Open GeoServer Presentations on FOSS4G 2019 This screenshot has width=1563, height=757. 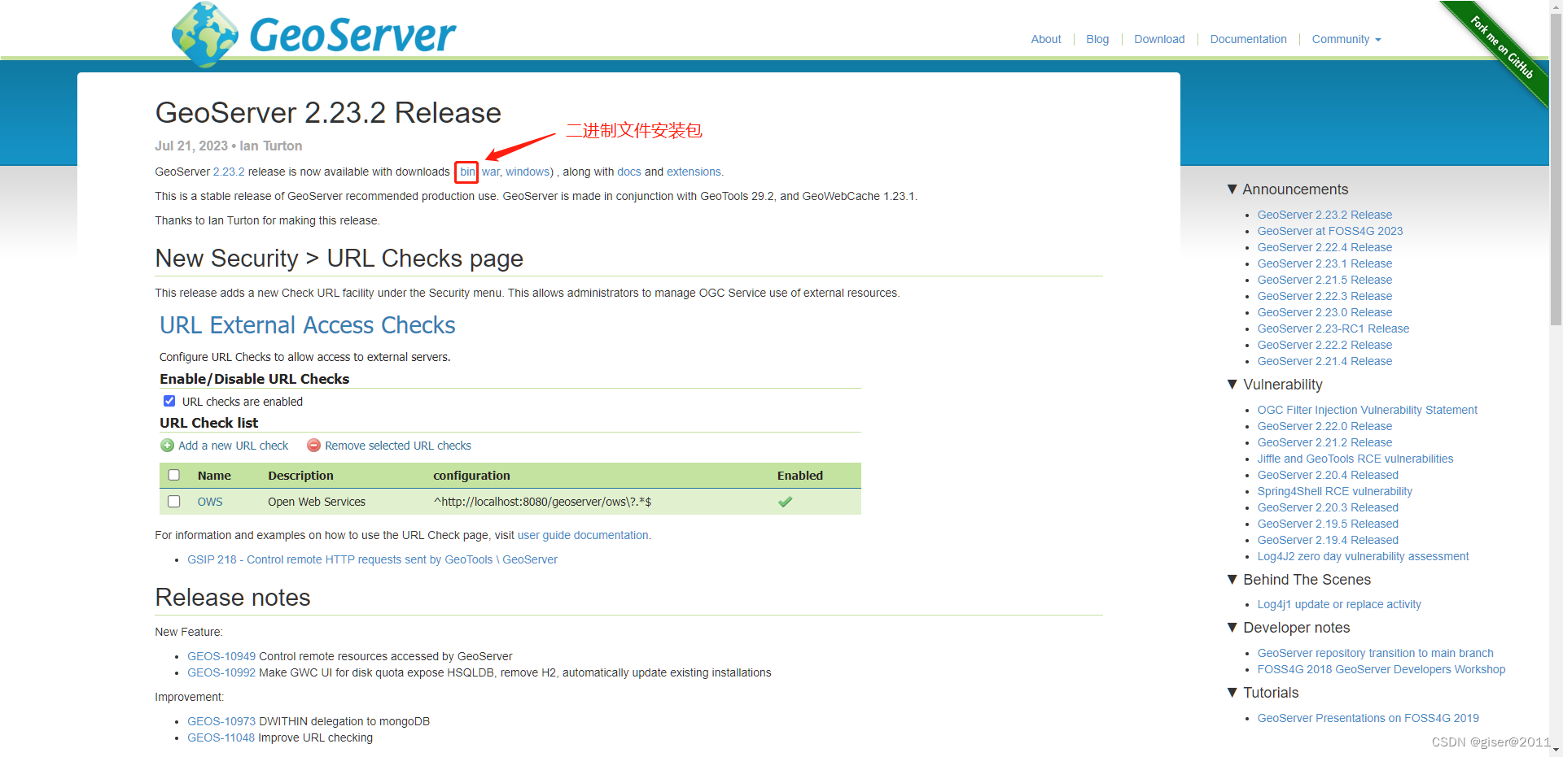1368,718
